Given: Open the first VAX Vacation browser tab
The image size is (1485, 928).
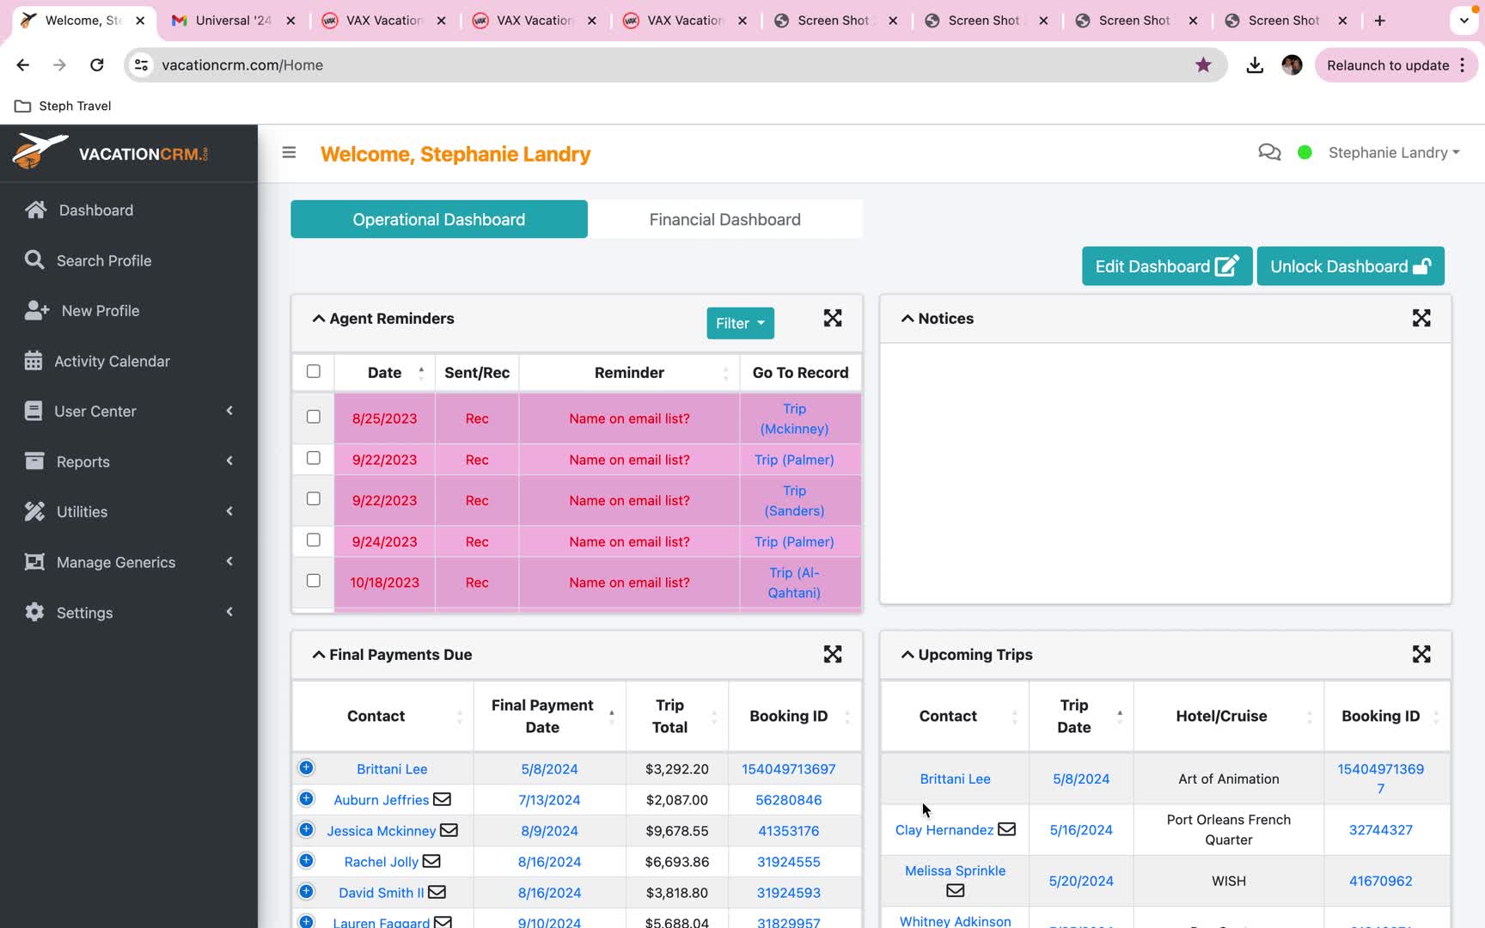Looking at the screenshot, I should [384, 20].
